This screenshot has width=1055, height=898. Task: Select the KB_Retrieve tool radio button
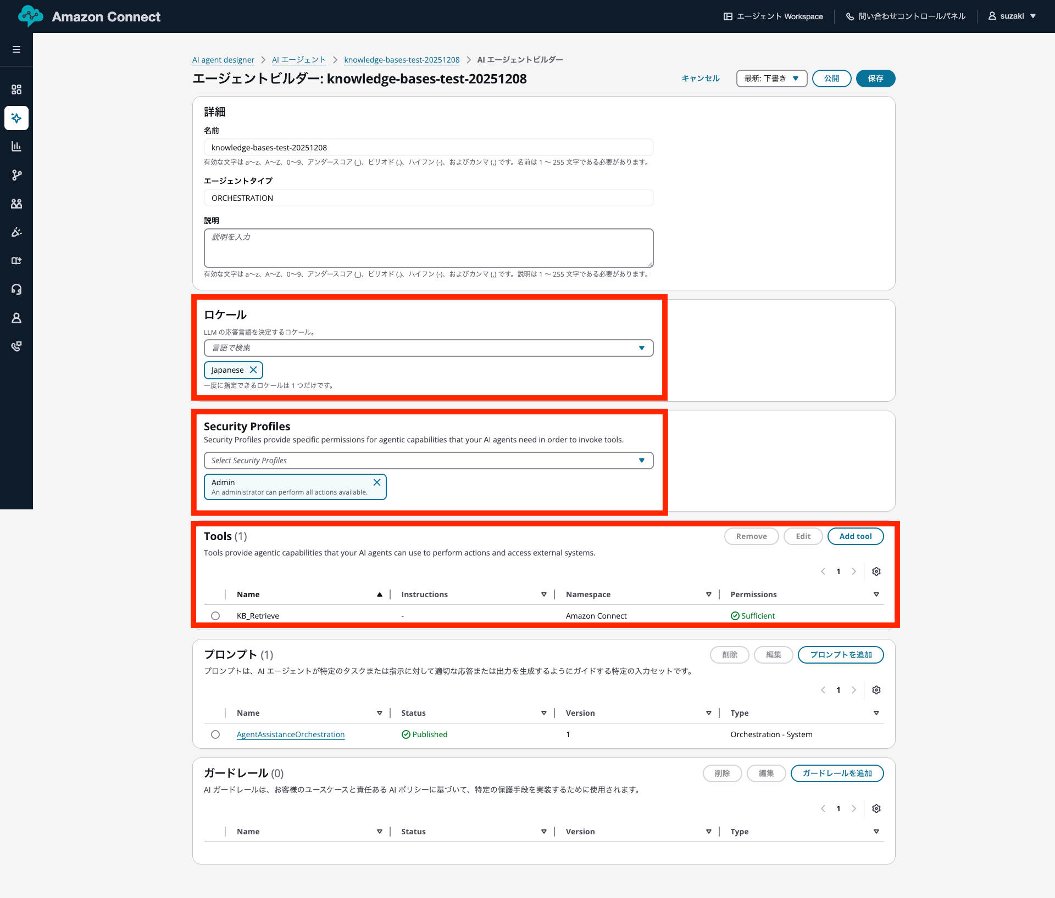point(215,615)
